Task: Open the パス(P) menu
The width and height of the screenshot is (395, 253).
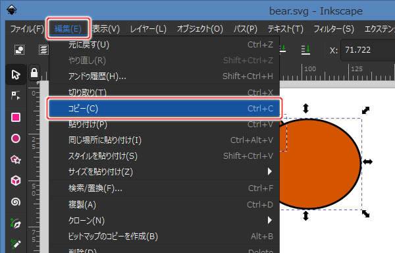Action: pyautogui.click(x=245, y=29)
